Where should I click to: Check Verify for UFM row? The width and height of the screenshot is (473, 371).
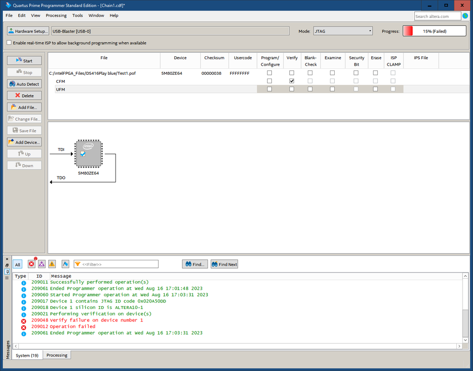click(291, 89)
